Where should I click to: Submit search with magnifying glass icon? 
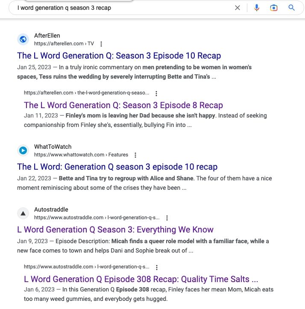(x=291, y=8)
